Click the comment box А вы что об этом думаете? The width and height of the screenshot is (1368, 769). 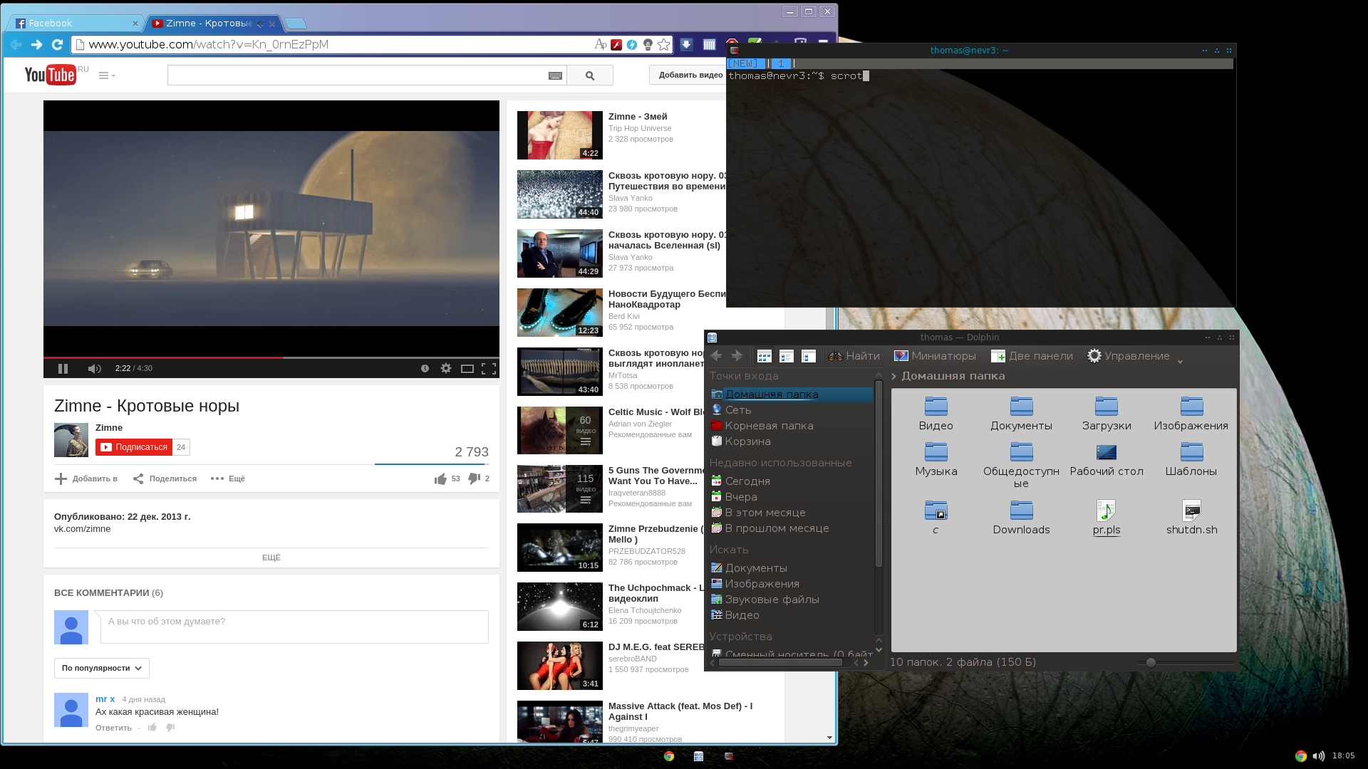pyautogui.click(x=294, y=627)
